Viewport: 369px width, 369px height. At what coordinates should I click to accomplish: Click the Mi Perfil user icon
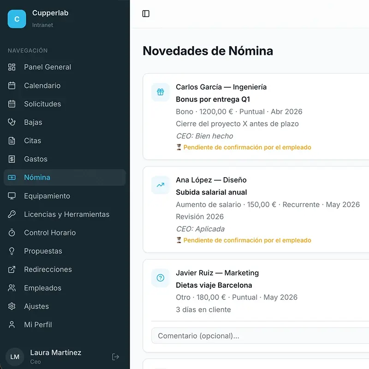pos(12,325)
